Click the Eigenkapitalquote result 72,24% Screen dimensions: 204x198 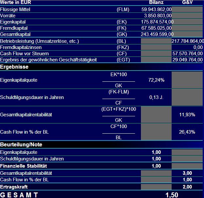click(156, 80)
